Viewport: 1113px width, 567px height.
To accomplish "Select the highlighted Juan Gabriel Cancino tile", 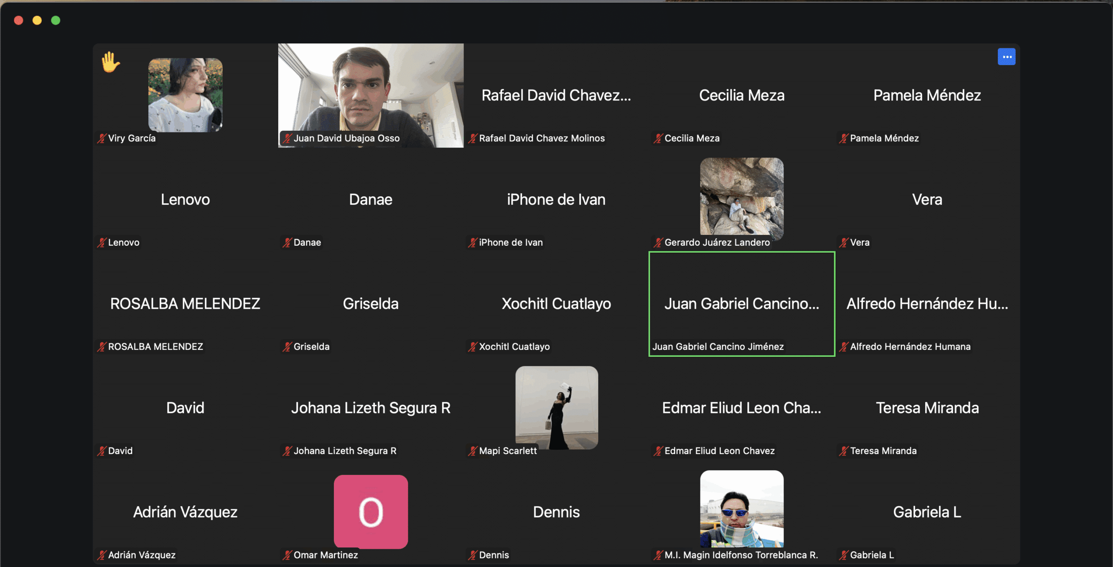I will click(742, 303).
